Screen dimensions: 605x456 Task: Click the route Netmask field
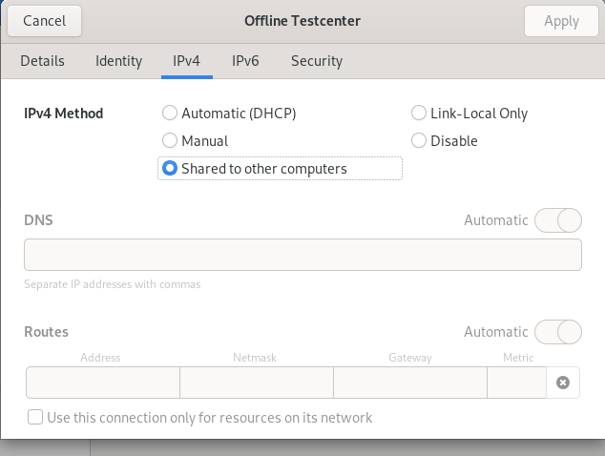pyautogui.click(x=256, y=383)
